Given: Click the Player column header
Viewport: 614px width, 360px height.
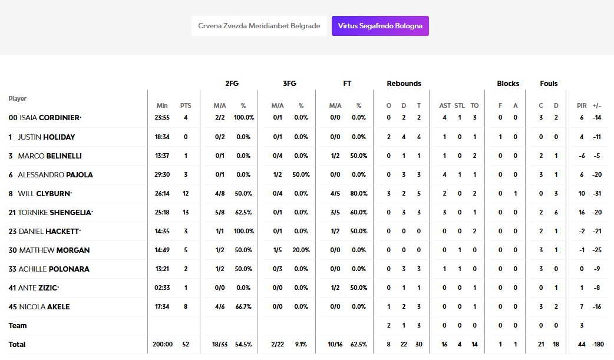Looking at the screenshot, I should click(x=18, y=98).
